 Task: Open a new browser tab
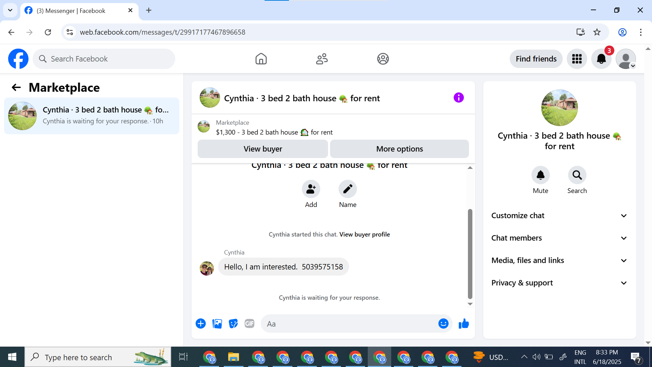[x=149, y=10]
